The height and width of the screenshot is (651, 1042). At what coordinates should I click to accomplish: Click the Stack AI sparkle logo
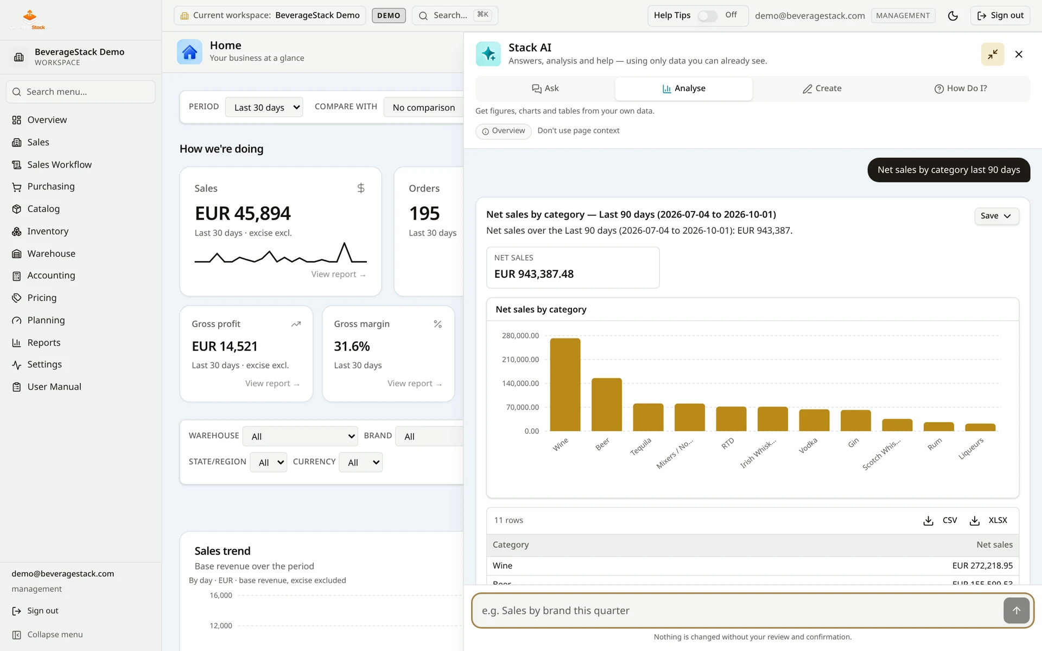[488, 54]
